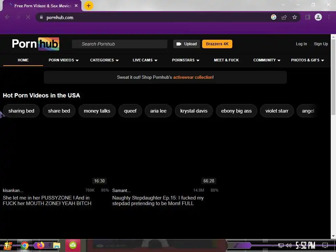Open the Windows Start button
This screenshot has width=336, height=252.
tap(8, 245)
